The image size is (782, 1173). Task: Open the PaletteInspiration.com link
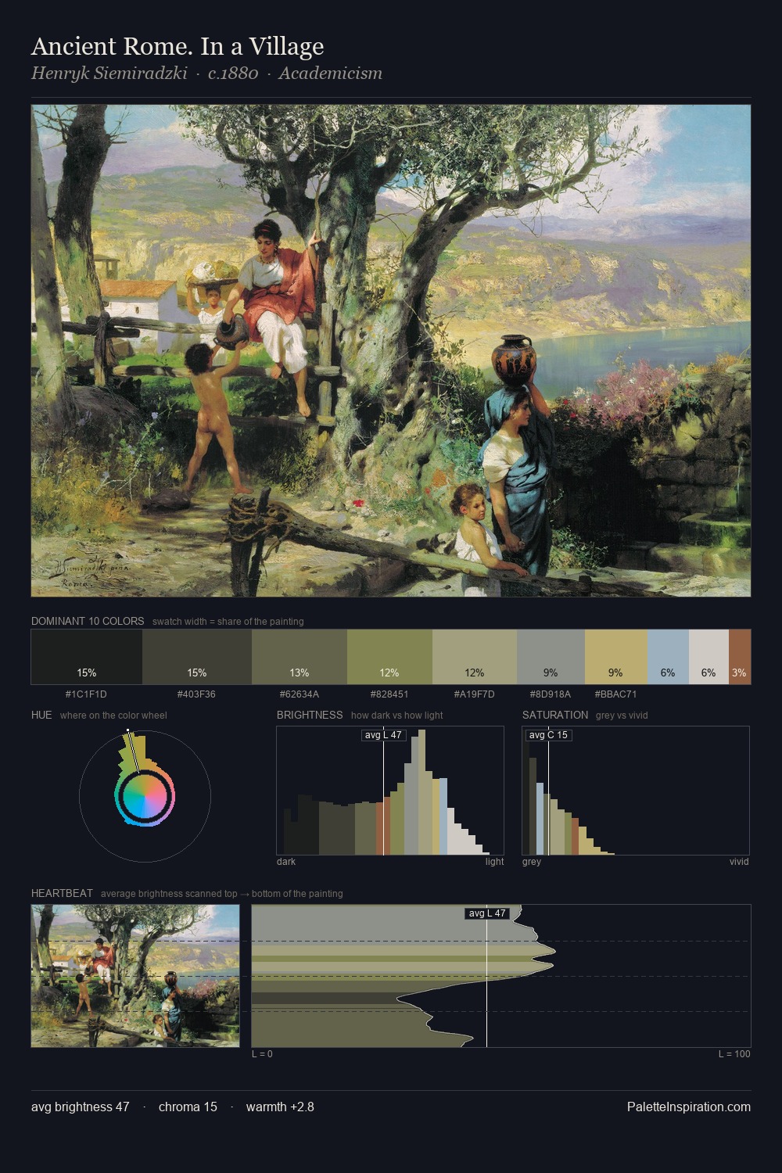point(689,1107)
